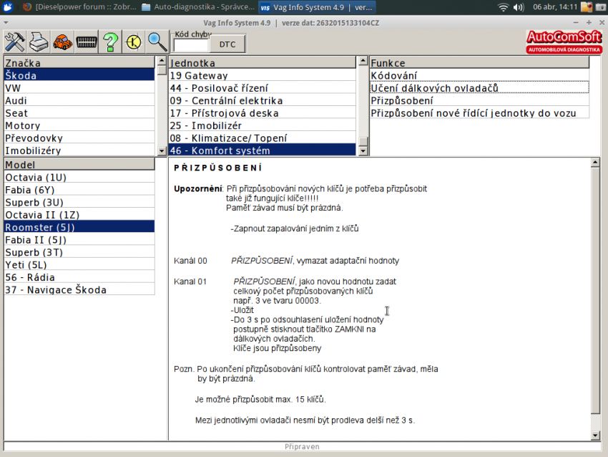Click the AutoComSoft logo
The height and width of the screenshot is (457, 608).
click(564, 42)
